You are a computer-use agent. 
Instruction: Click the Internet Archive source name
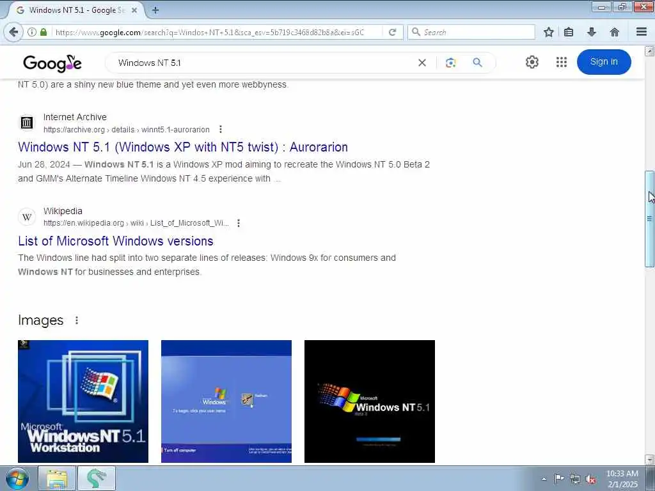pos(75,117)
